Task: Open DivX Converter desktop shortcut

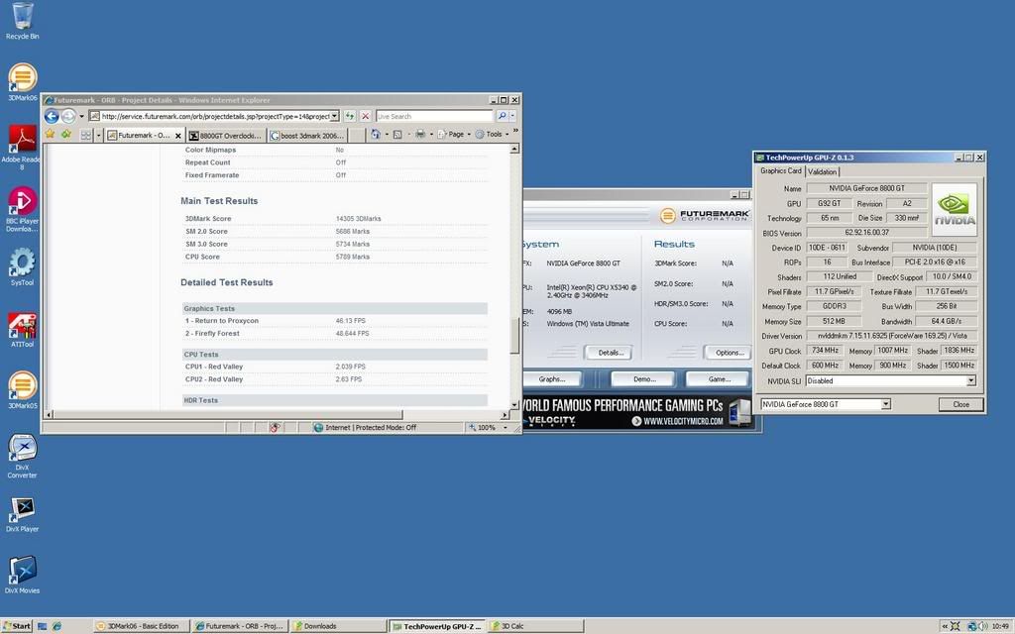Action: coord(22,456)
